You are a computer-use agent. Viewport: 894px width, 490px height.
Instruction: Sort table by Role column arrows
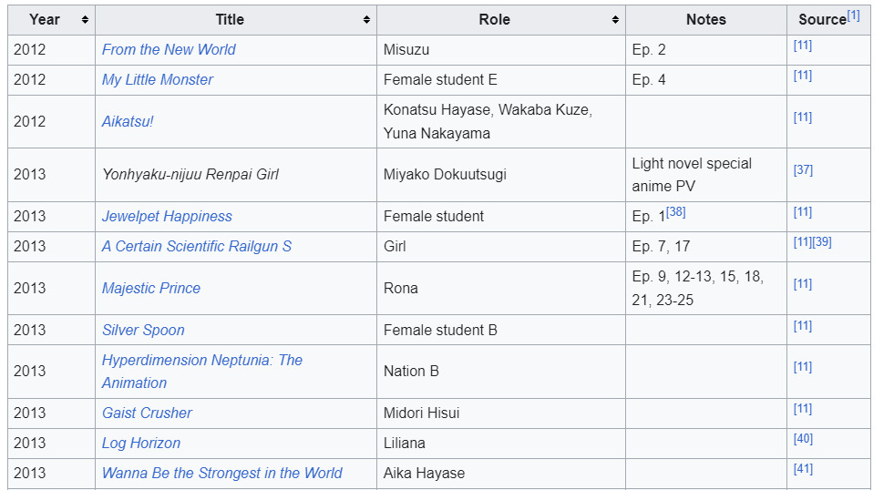(x=616, y=20)
